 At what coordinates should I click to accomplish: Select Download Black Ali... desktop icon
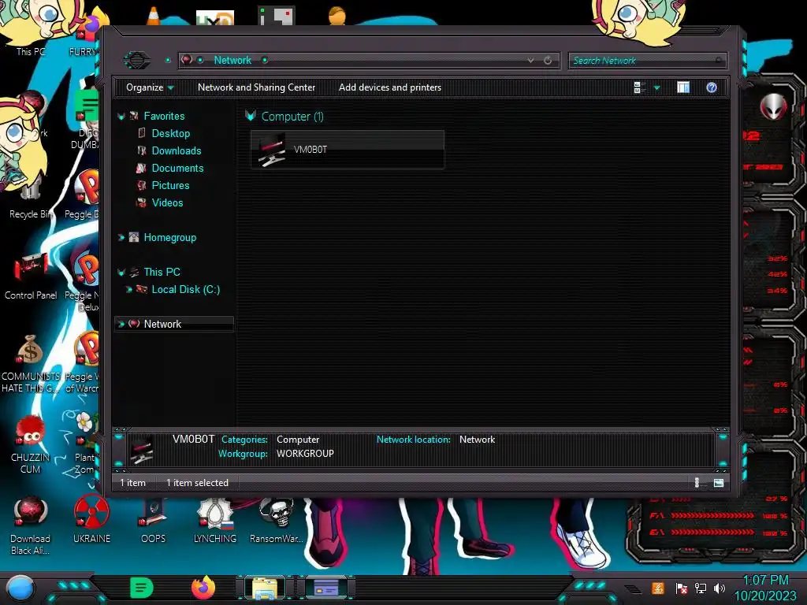tap(31, 525)
